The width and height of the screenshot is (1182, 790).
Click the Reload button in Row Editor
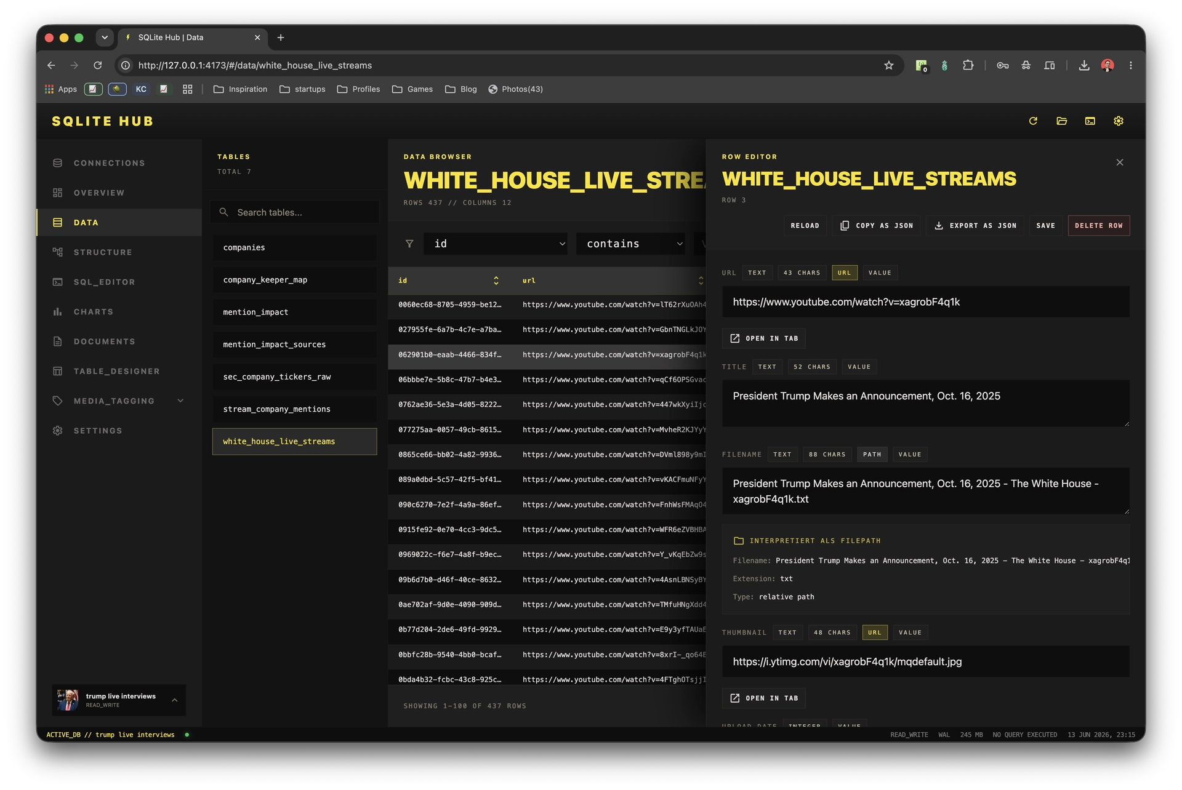(x=805, y=226)
